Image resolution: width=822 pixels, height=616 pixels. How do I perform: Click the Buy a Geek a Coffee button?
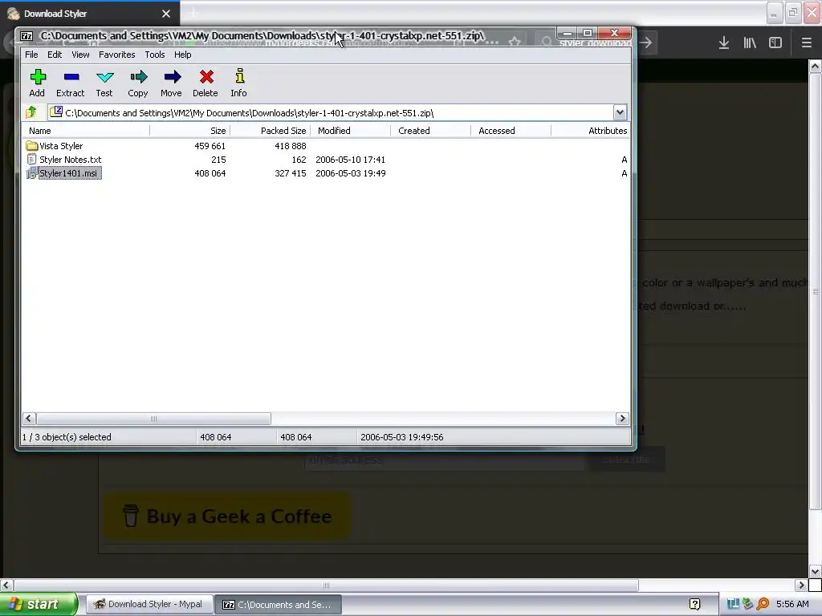point(227,517)
